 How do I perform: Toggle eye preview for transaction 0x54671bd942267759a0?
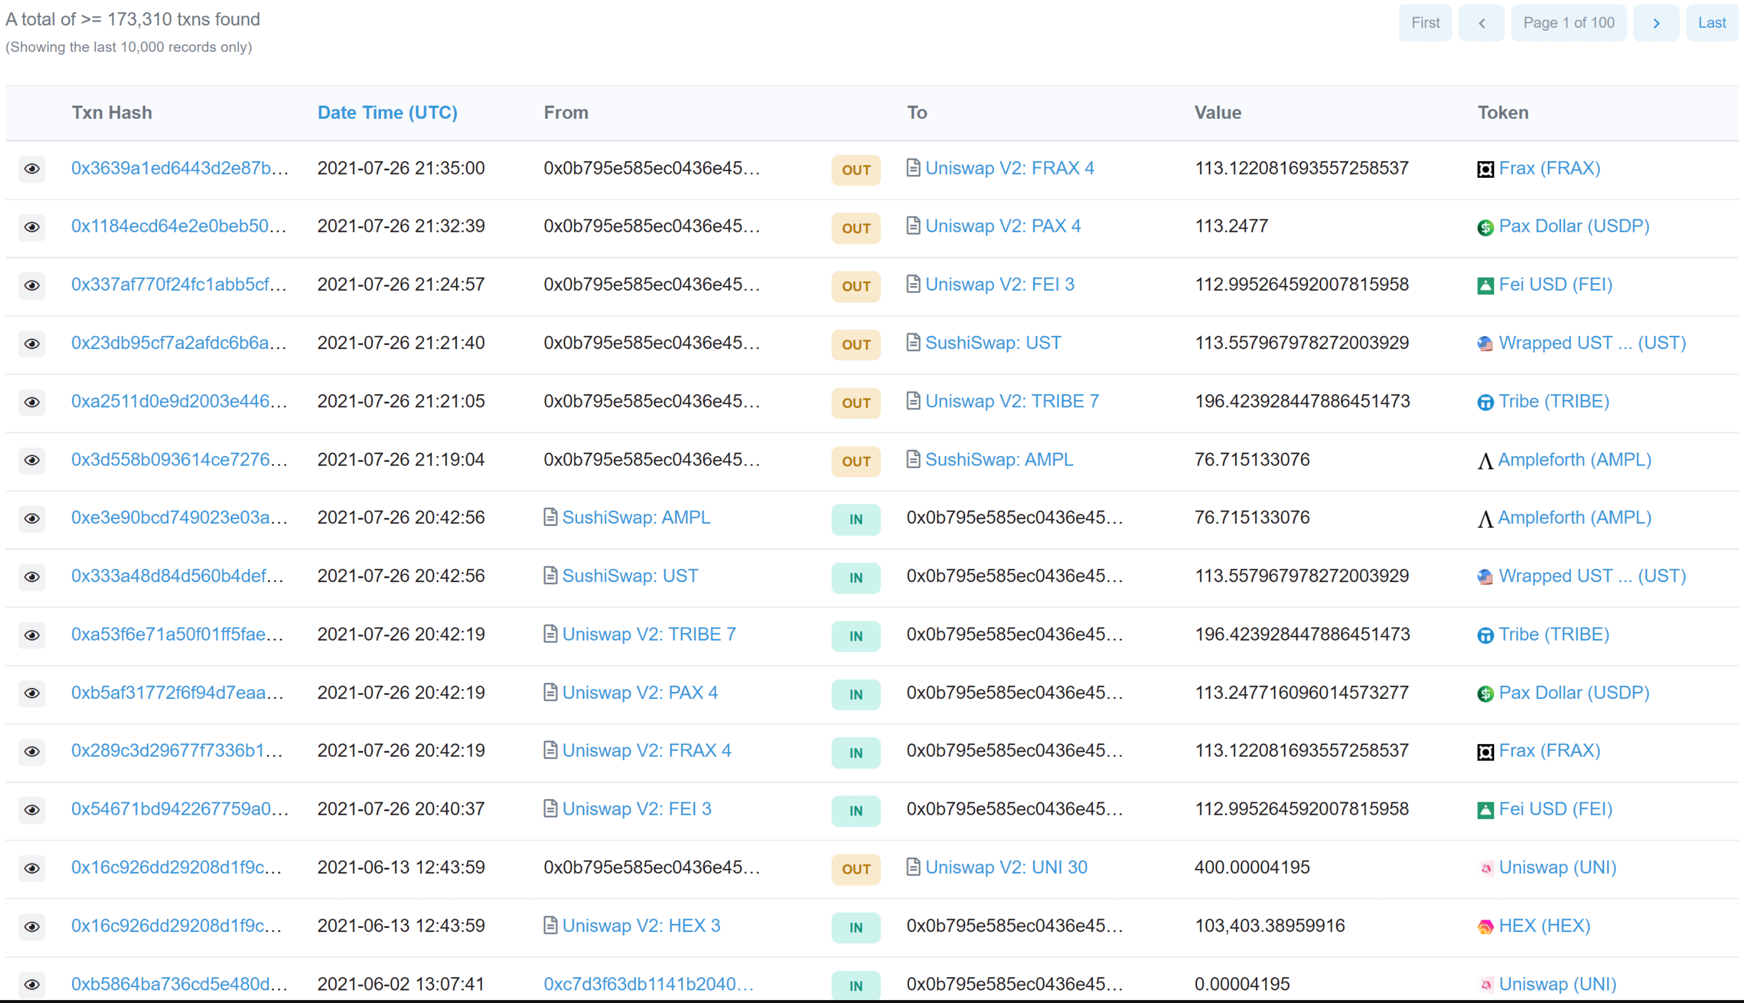pos(32,810)
